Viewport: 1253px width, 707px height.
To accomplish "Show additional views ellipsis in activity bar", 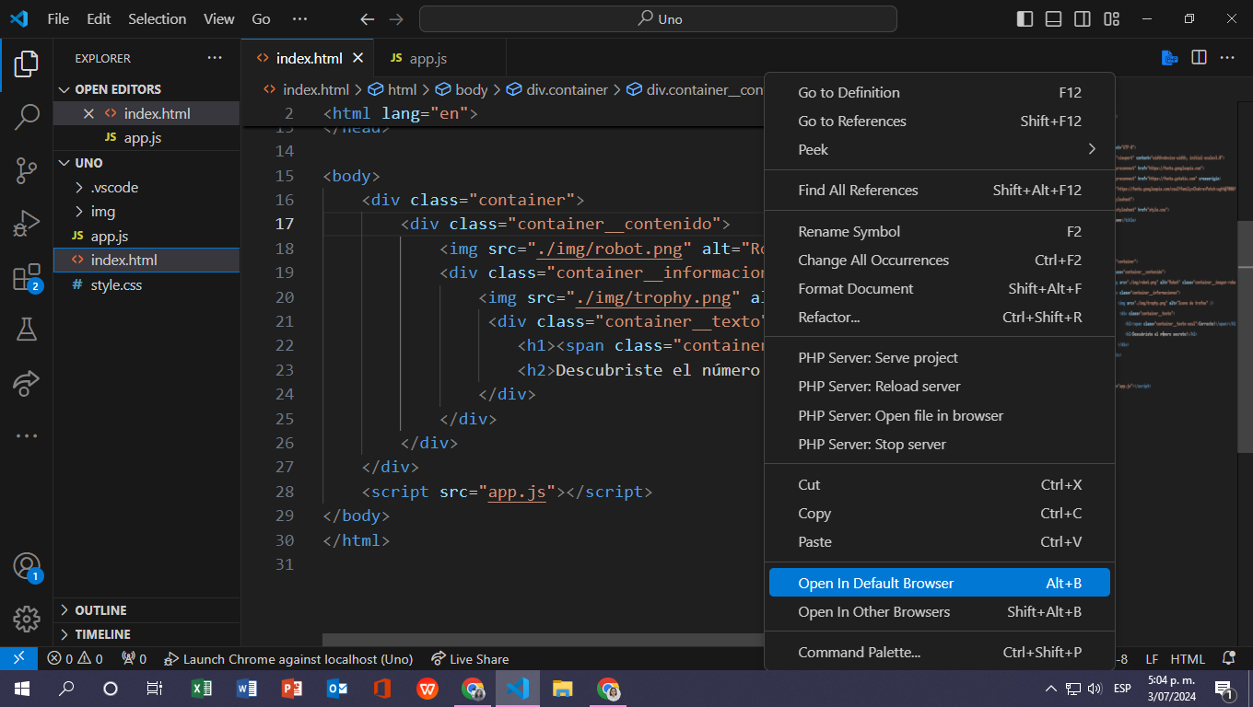I will tap(27, 435).
